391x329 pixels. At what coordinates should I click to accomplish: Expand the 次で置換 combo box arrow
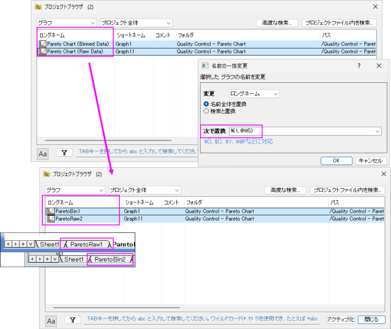378,131
